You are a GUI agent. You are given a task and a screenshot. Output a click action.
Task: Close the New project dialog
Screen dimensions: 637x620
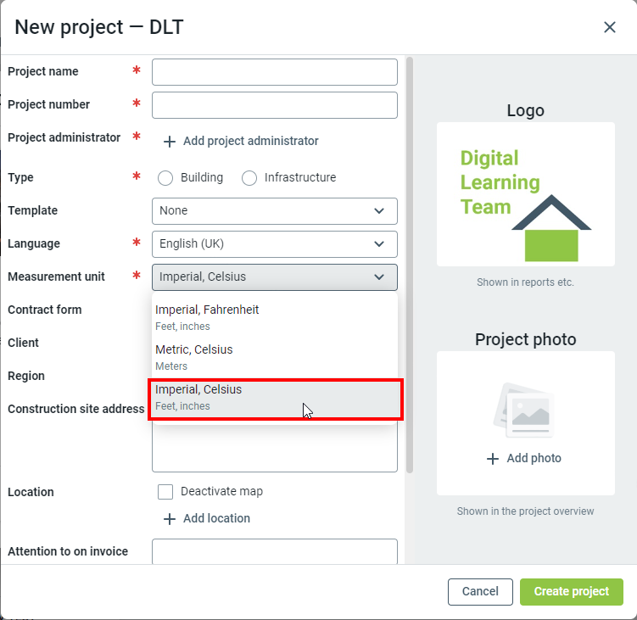tap(609, 27)
